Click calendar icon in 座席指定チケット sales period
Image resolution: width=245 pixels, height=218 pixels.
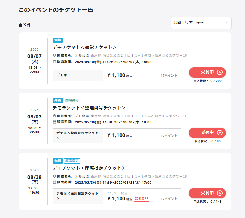click(54, 182)
